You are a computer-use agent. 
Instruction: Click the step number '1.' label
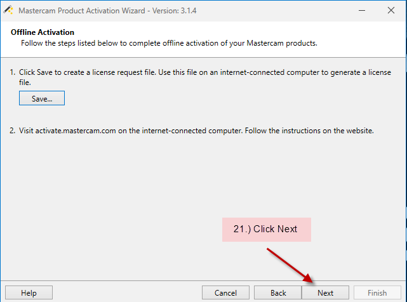pos(13,72)
